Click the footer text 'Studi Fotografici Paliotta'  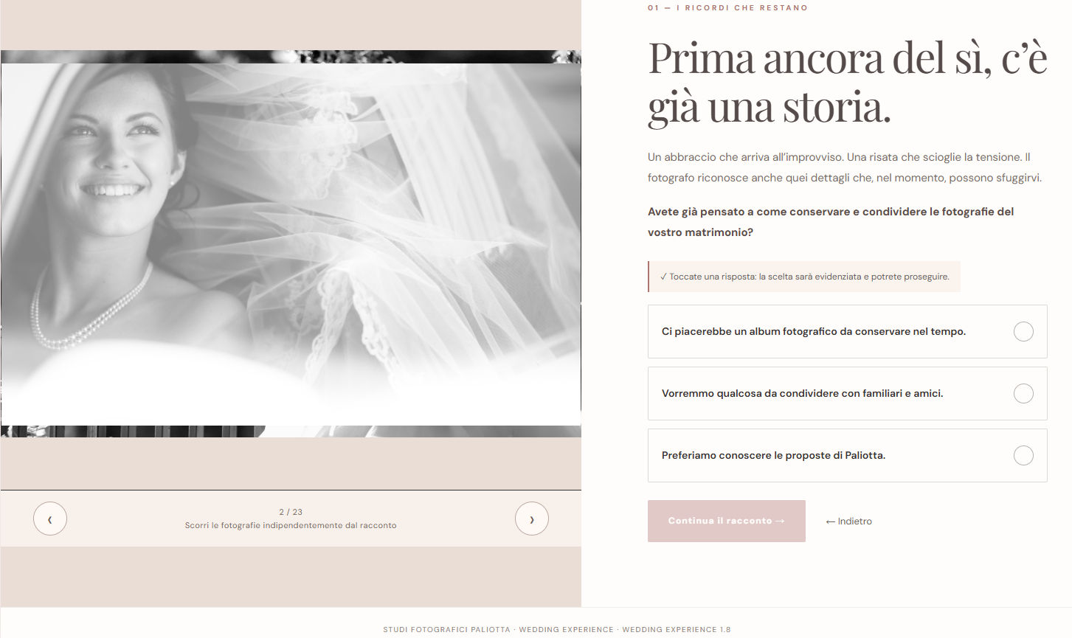point(446,630)
